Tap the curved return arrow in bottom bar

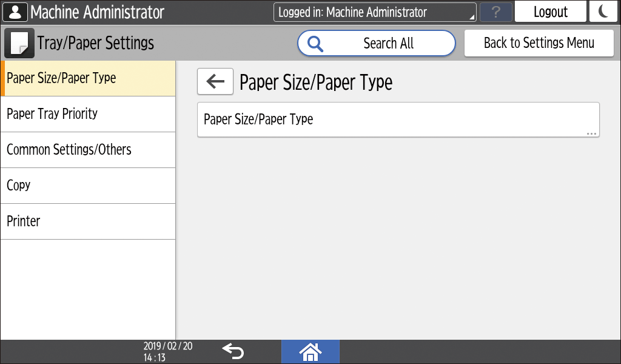(232, 351)
